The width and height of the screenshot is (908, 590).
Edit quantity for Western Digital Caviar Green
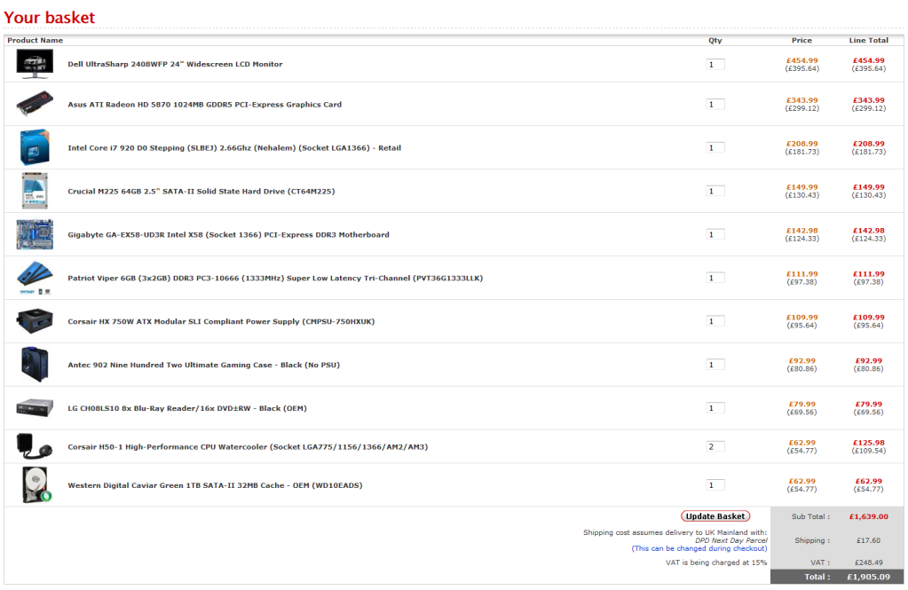click(x=715, y=485)
